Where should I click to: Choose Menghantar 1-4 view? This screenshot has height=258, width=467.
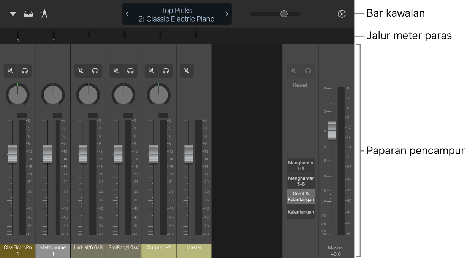(301, 166)
